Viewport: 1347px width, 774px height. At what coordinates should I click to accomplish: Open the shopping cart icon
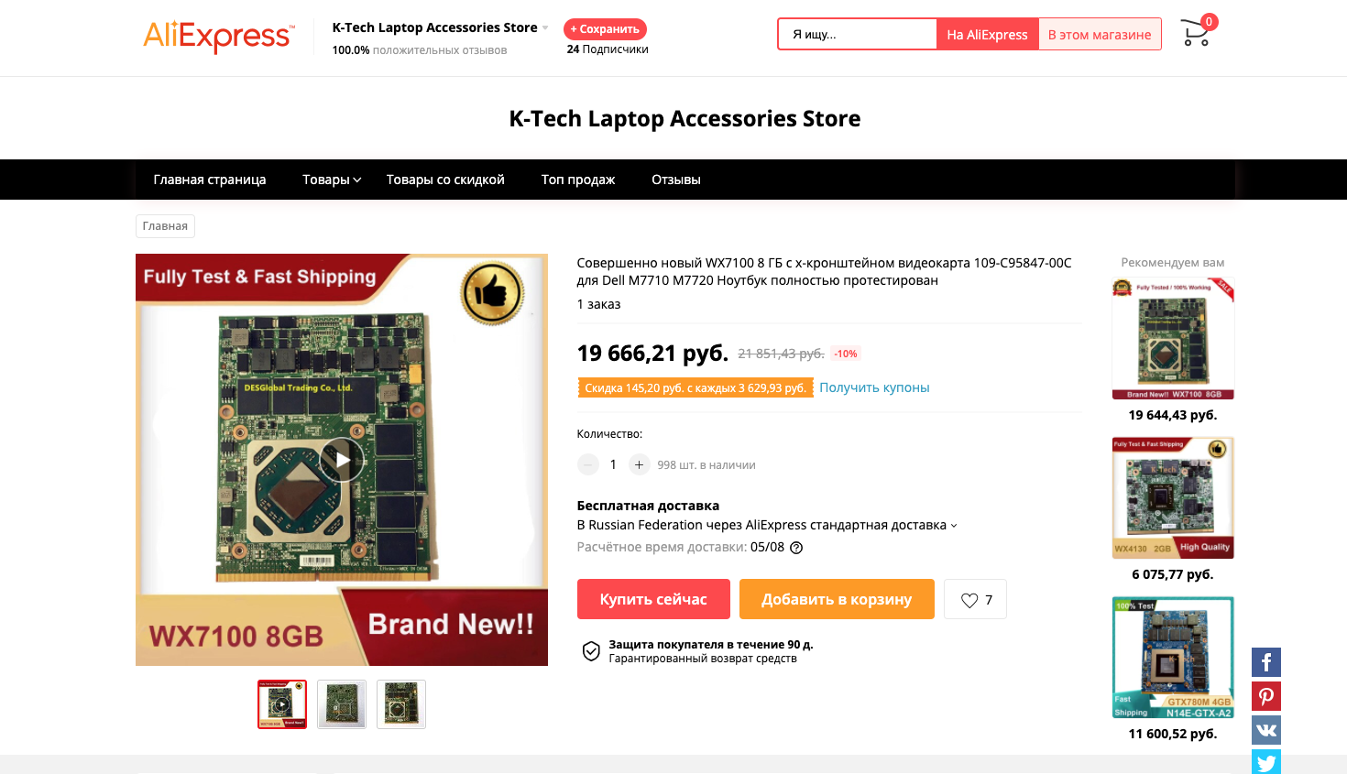click(x=1196, y=34)
